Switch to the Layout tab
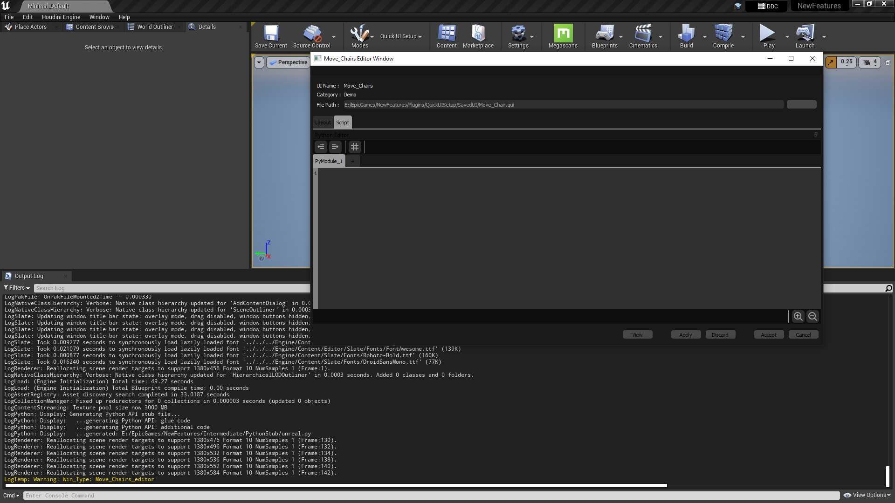This screenshot has width=895, height=503. pyautogui.click(x=323, y=122)
